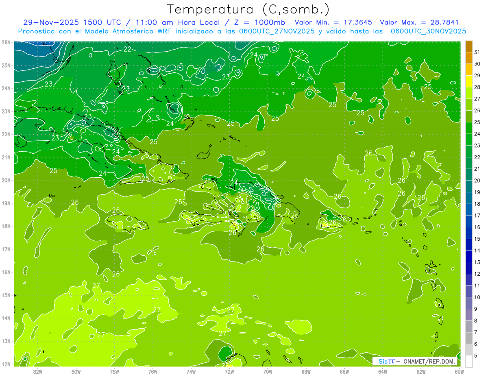488x377 pixels.
Task: Click the 80W longitude axis label
Action: [x=76, y=371]
